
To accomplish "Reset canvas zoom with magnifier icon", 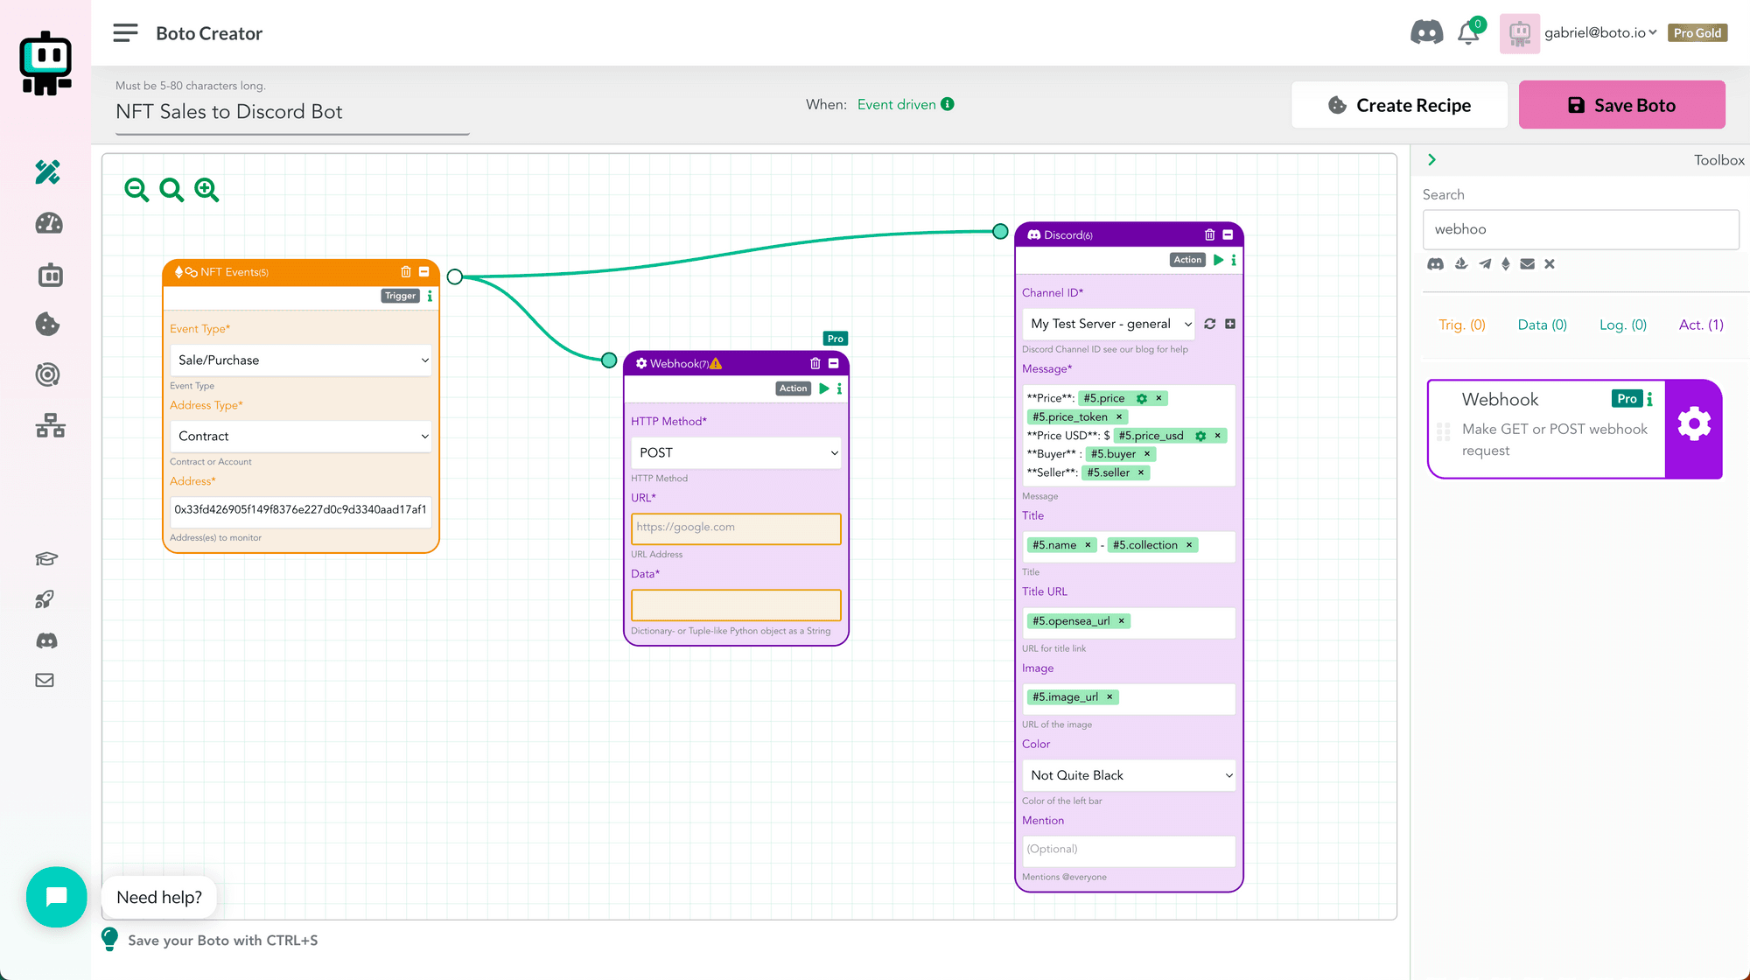I will (x=171, y=190).
